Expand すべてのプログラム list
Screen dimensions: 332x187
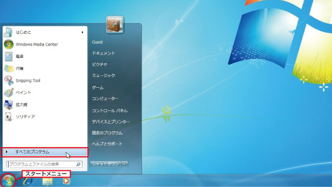[x=45, y=152]
